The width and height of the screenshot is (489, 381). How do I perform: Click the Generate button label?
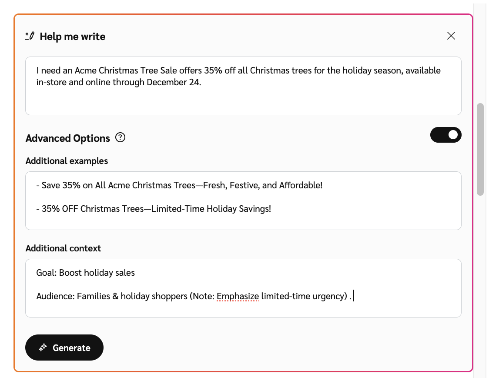[x=71, y=348]
